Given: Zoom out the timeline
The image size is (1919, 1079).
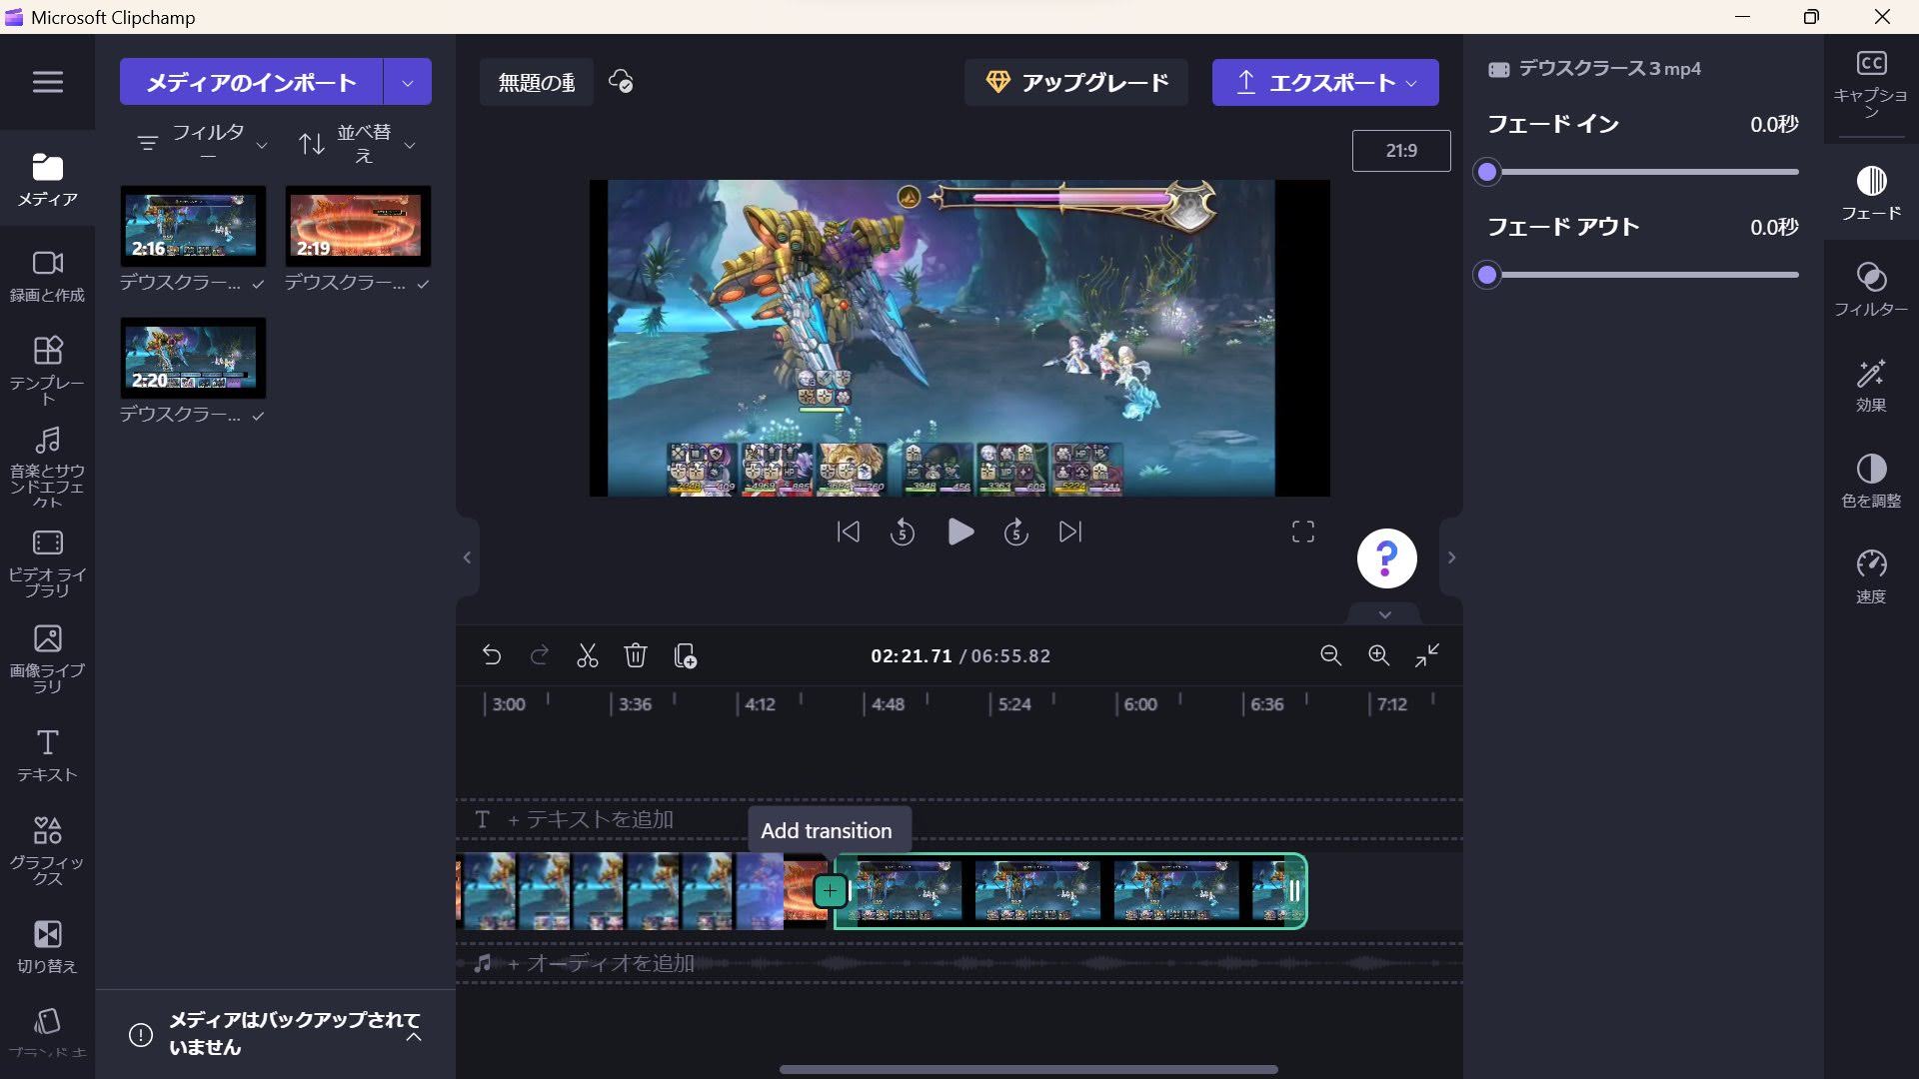Looking at the screenshot, I should pyautogui.click(x=1330, y=655).
